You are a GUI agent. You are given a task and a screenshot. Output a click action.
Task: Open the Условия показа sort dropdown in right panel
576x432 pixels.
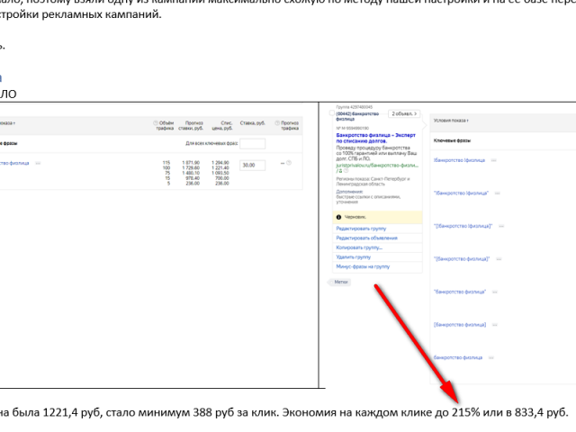451,121
